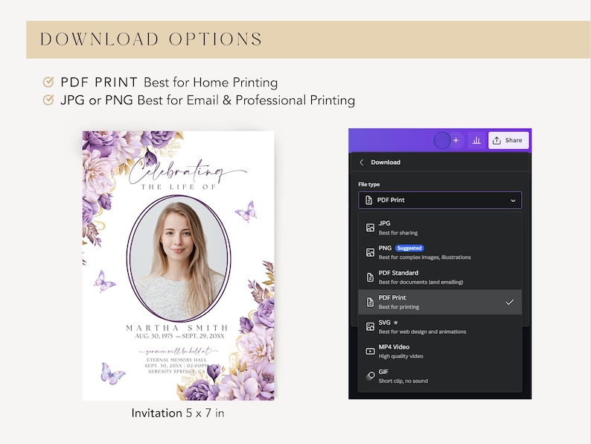Click the PDF PRINT check bullet icon
The image size is (591, 444).
tap(48, 82)
